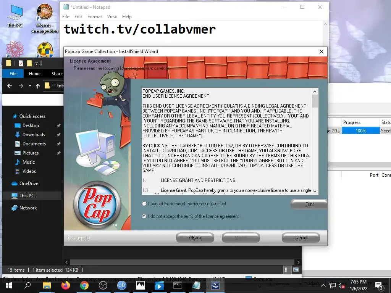The image size is (391, 293).
Task: Open recent locations dropdown in File Explorer
Action: point(30,86)
